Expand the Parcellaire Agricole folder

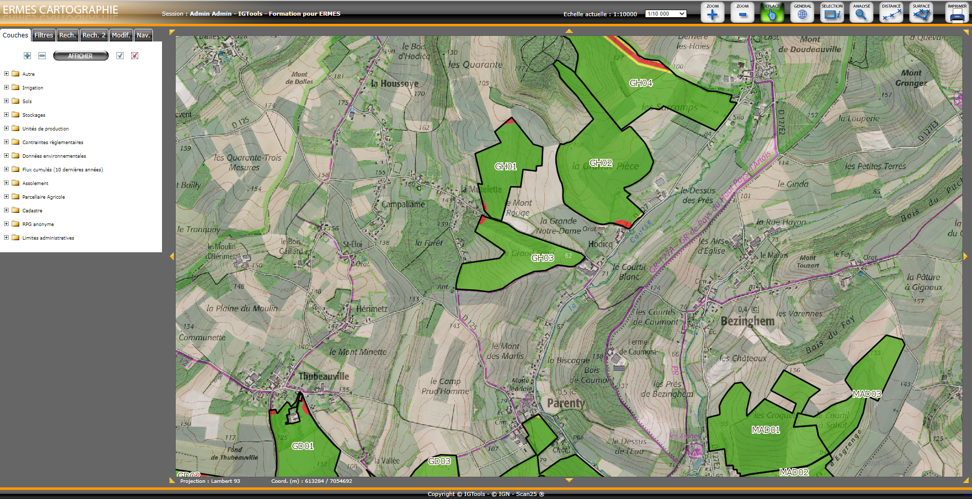6,197
